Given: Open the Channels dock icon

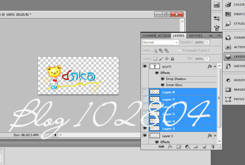Looking at the screenshot, I should click(228, 38).
